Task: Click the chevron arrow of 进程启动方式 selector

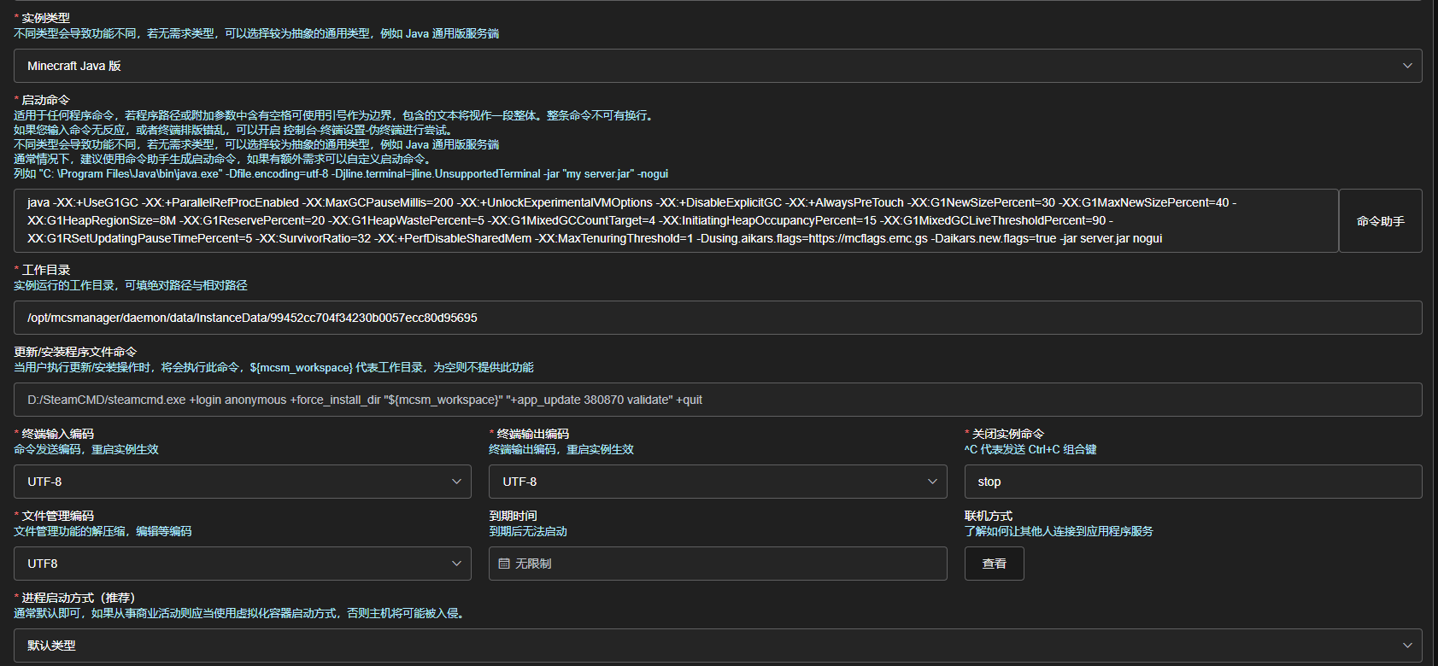Action: pyautogui.click(x=1407, y=646)
